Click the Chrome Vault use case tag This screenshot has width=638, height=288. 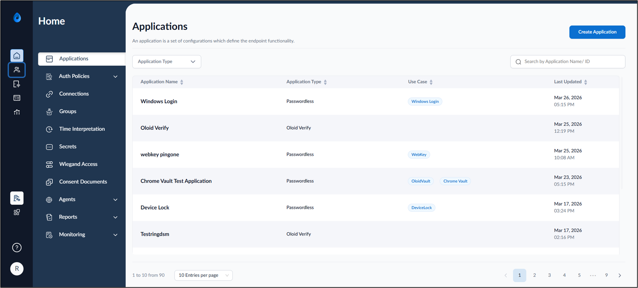[x=455, y=181]
